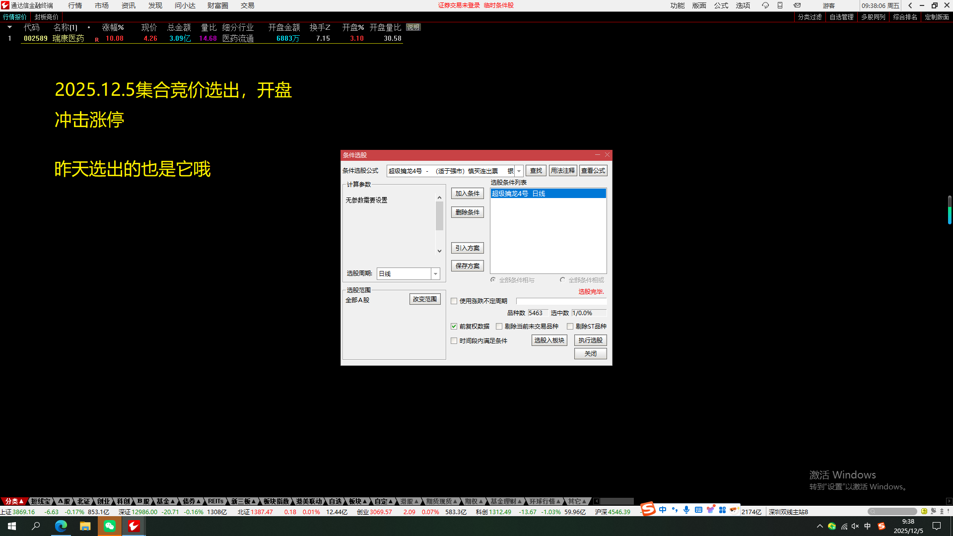953x536 pixels.
Task: Select 全部条件相或 radio button
Action: [x=562, y=280]
